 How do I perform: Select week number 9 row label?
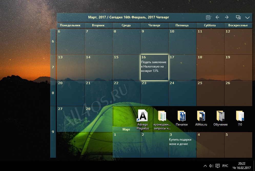tap(53, 132)
